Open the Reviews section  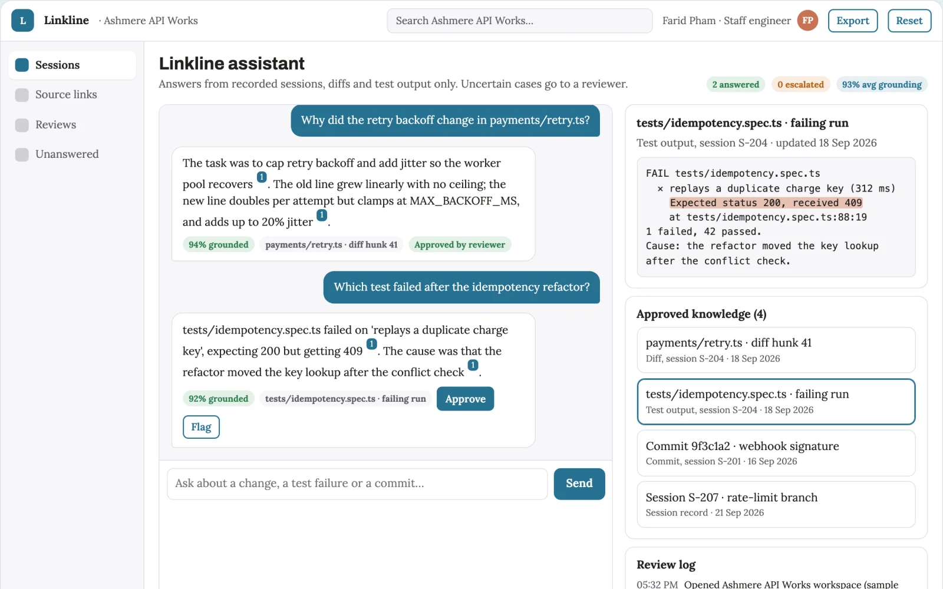[72, 125]
